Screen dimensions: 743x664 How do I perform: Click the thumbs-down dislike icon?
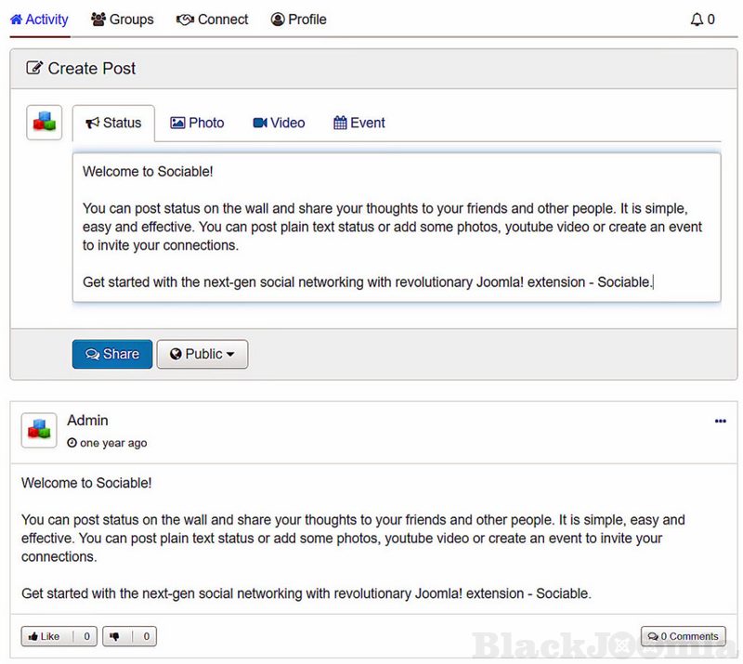[x=115, y=636]
